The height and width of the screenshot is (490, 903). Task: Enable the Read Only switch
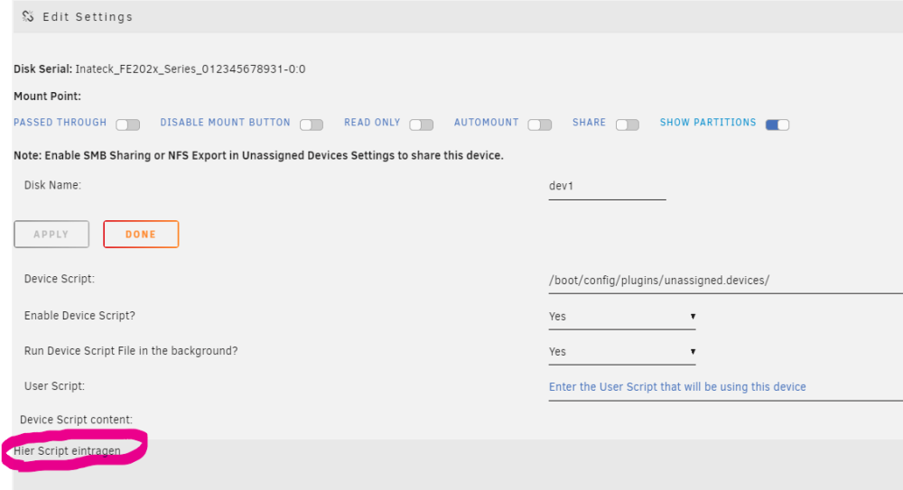(422, 125)
